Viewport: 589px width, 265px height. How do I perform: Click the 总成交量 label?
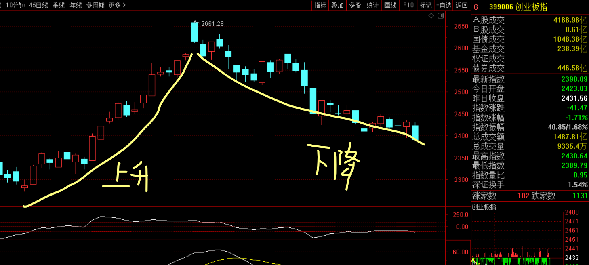[488, 146]
